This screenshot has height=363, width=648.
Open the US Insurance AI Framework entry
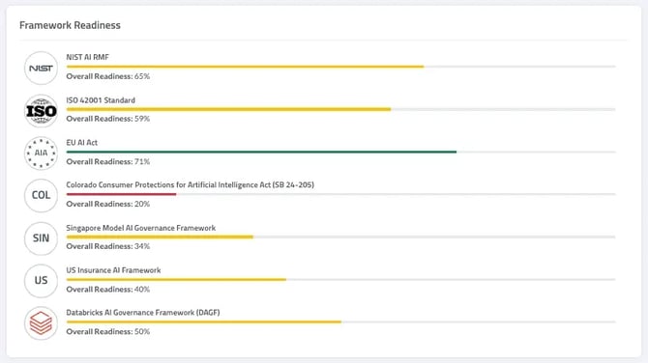pyautogui.click(x=113, y=270)
